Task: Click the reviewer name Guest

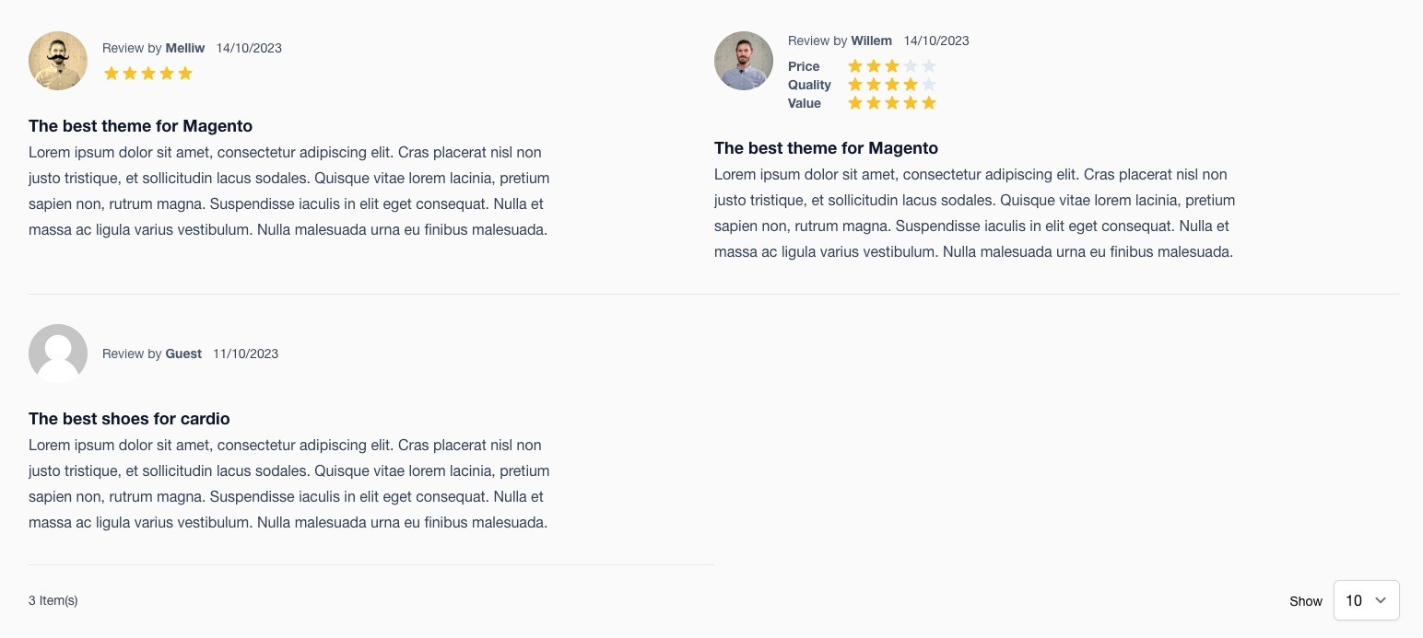Action: tap(183, 354)
